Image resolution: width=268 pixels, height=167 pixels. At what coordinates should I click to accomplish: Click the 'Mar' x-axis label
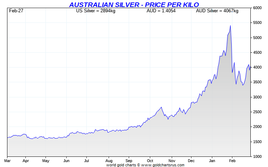(x=7, y=161)
